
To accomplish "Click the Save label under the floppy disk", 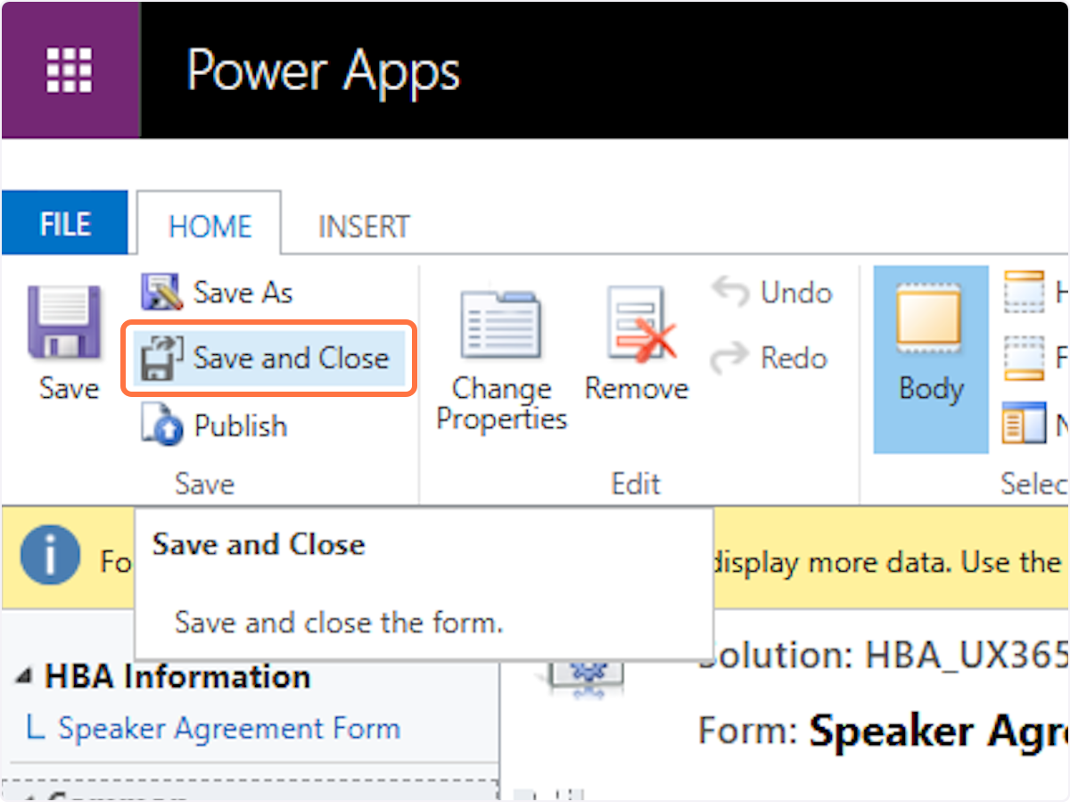I will (x=70, y=388).
